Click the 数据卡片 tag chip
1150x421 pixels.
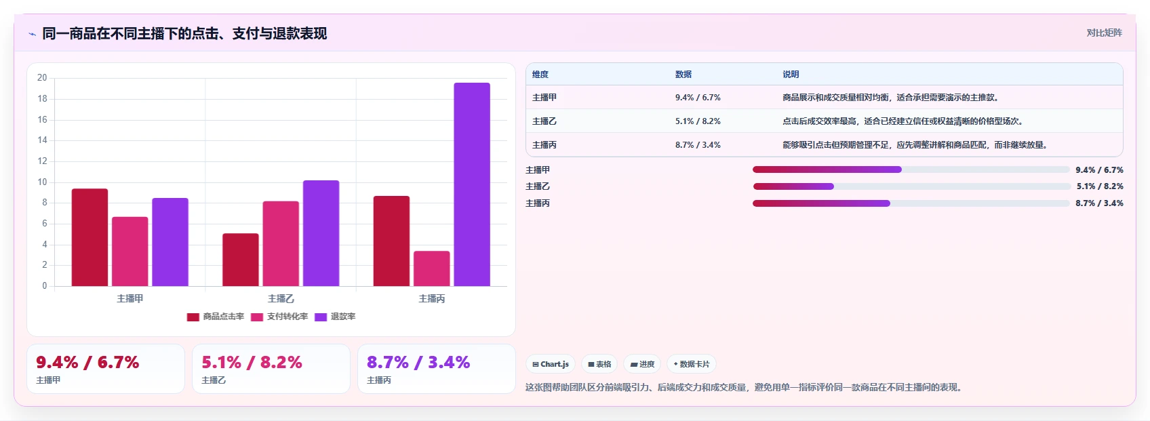click(x=692, y=364)
